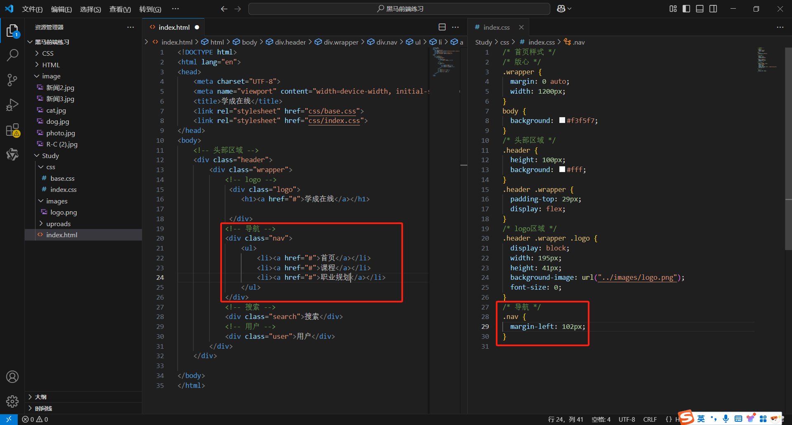Screen dimensions: 792x425
Task: Switch to the index.css tab
Action: 496,27
